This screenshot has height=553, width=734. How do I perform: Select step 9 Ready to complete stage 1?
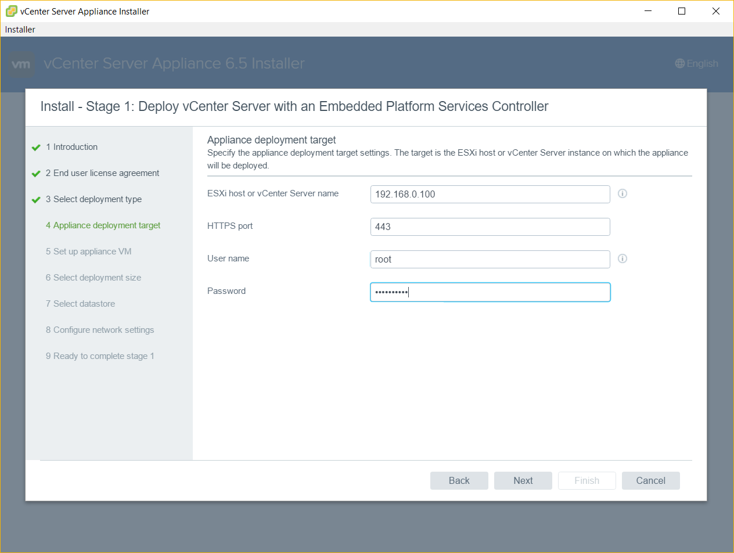point(100,356)
